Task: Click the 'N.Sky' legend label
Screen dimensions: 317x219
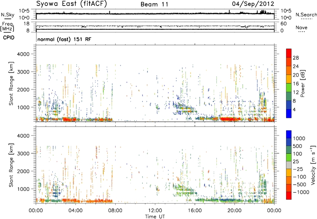Action: coord(8,15)
